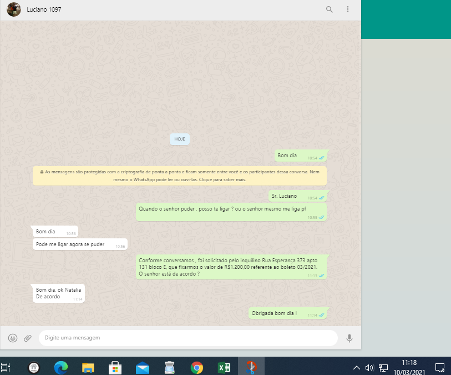The width and height of the screenshot is (451, 375).
Task: Type in the 'Digite uma mensagem' field
Action: (188, 338)
